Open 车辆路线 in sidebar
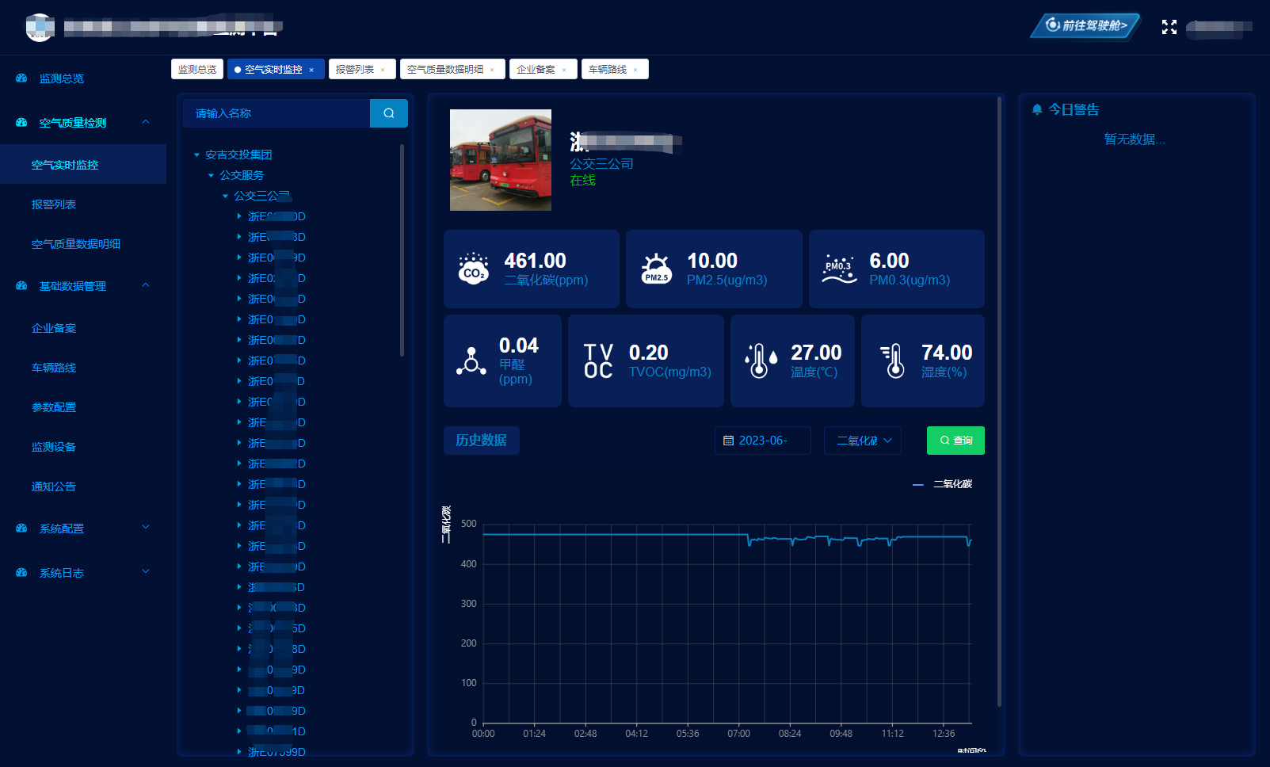Image resolution: width=1270 pixels, height=767 pixels. [x=83, y=368]
